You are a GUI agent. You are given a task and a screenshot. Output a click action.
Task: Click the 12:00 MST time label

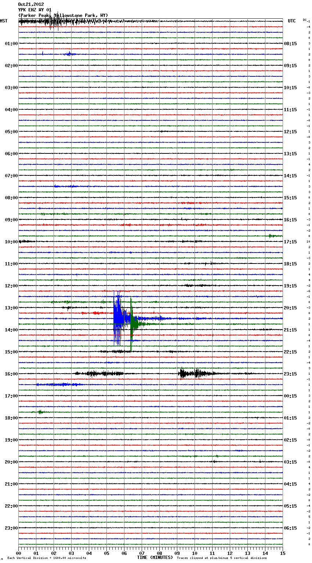tap(11, 286)
